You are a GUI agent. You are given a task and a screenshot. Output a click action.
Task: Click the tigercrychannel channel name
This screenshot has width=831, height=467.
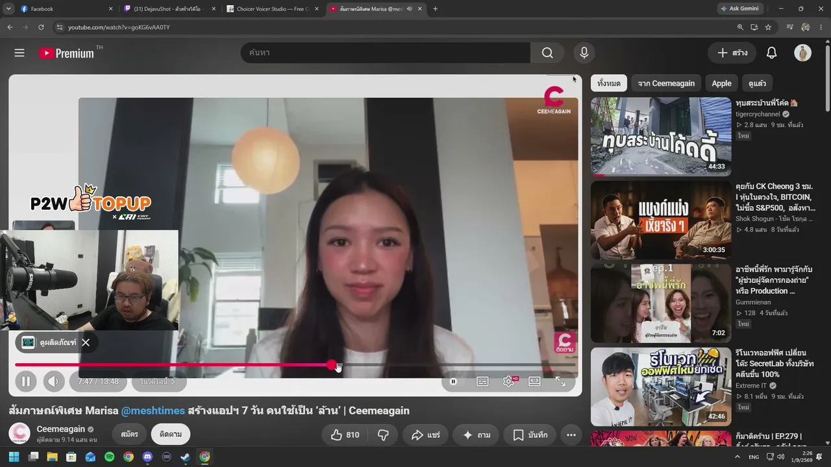[758, 114]
